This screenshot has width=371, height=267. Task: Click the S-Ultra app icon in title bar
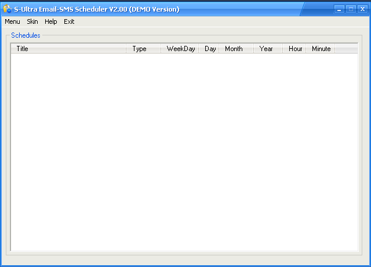[x=8, y=9]
